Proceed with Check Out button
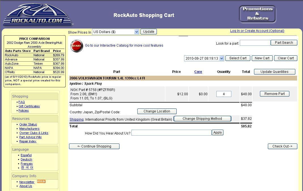Image resolution: width=303 pixels, height=191 pixels. click(x=282, y=146)
